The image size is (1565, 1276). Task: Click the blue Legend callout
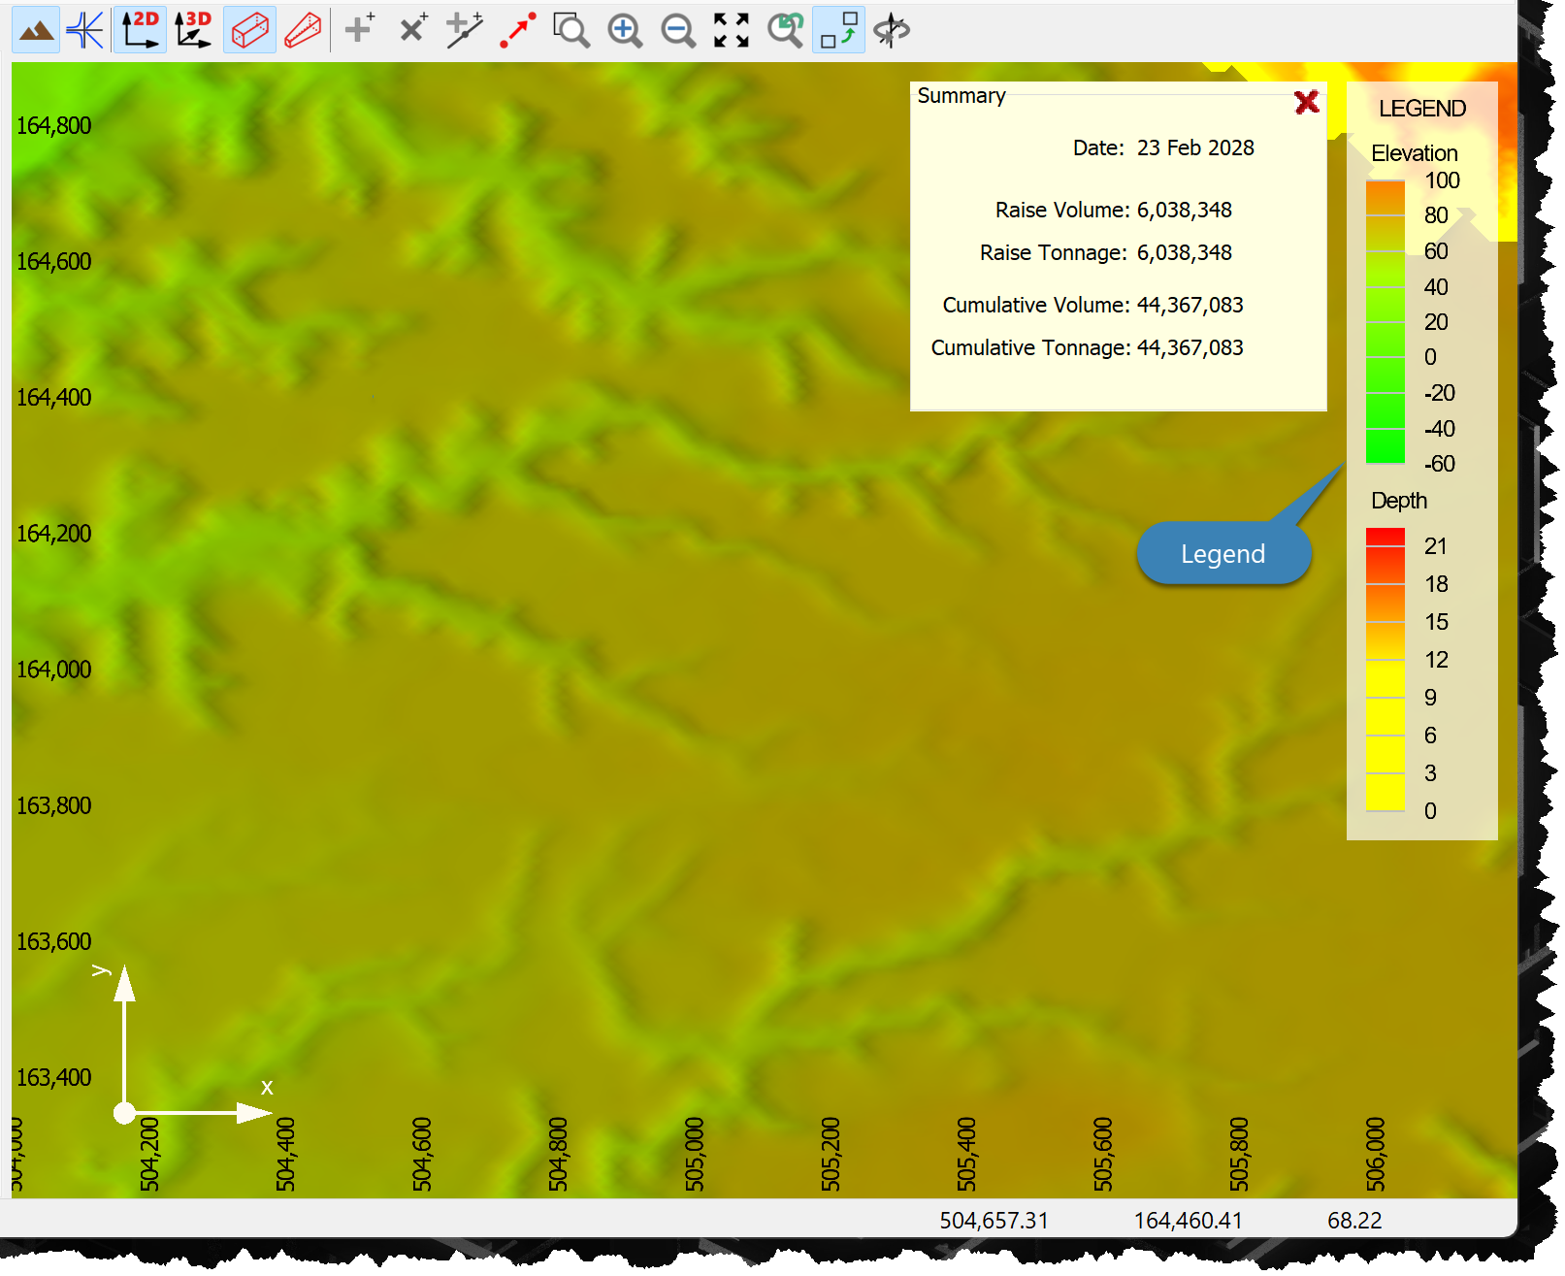pos(1223,554)
